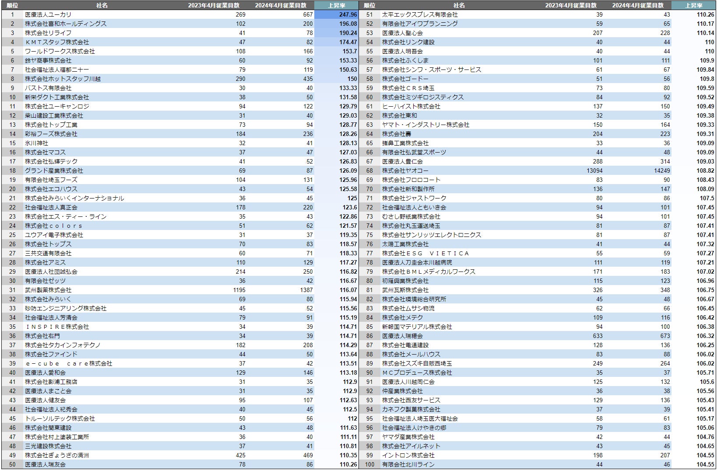Select 三光建設株式会社
The image size is (717, 470).
pyautogui.click(x=48, y=446)
